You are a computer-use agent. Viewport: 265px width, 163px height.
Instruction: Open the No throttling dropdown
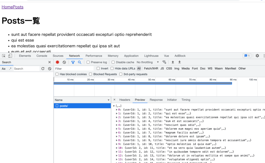coord(148,62)
